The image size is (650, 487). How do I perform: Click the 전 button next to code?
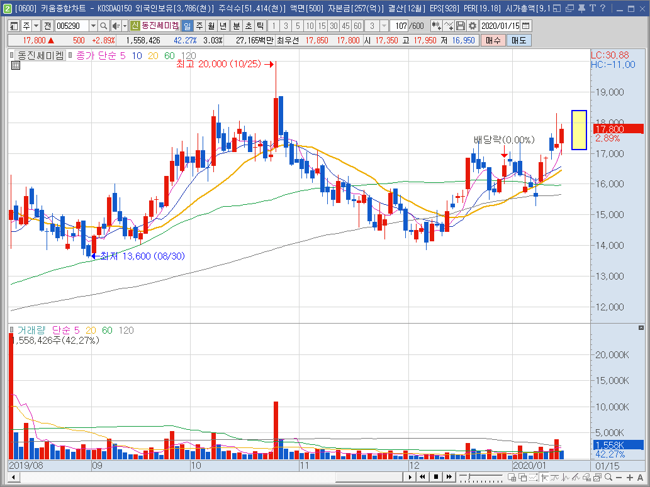tap(47, 26)
